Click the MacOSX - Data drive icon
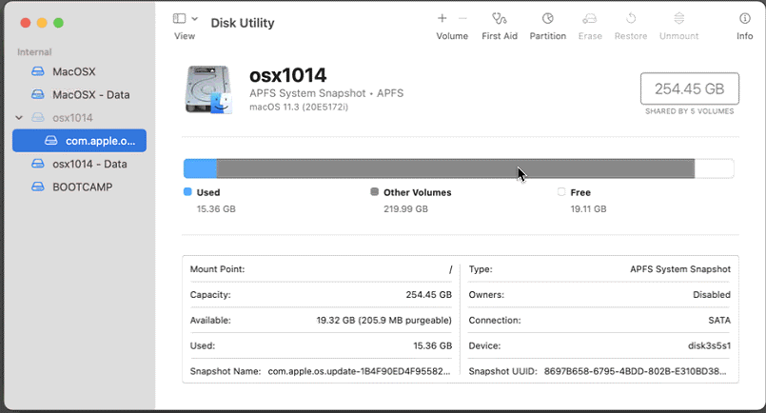 pos(38,94)
